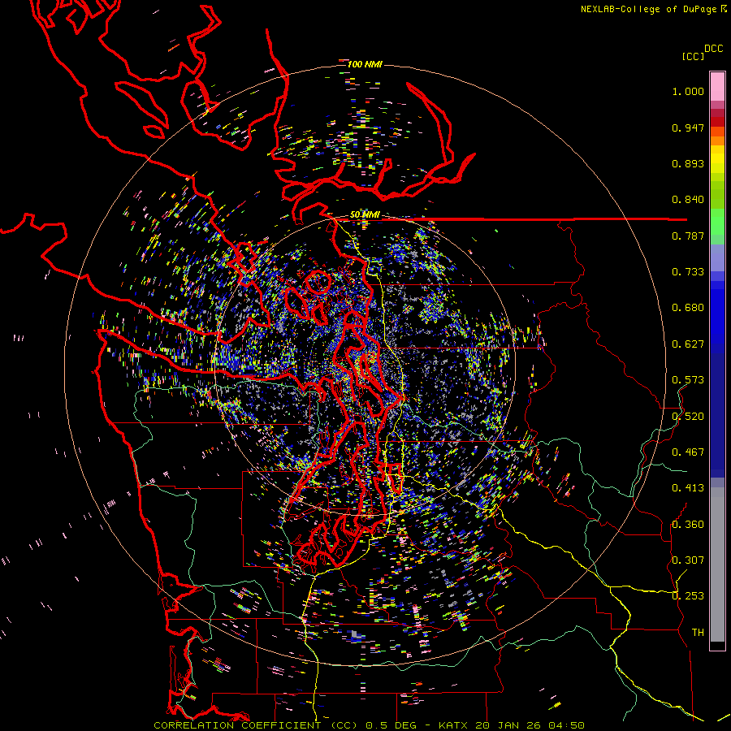Select the periwinkle segment of color bar
731x731 pixels.
717,257
